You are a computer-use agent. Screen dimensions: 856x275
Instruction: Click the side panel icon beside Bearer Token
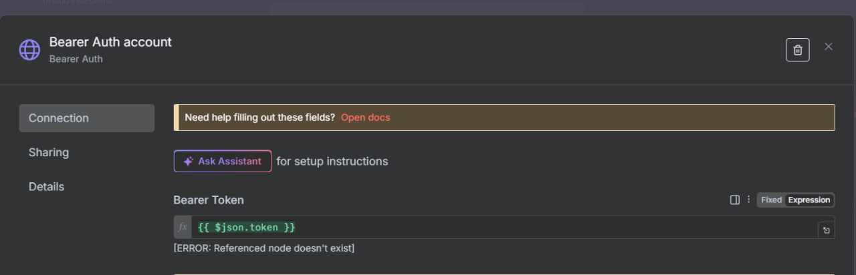[734, 200]
